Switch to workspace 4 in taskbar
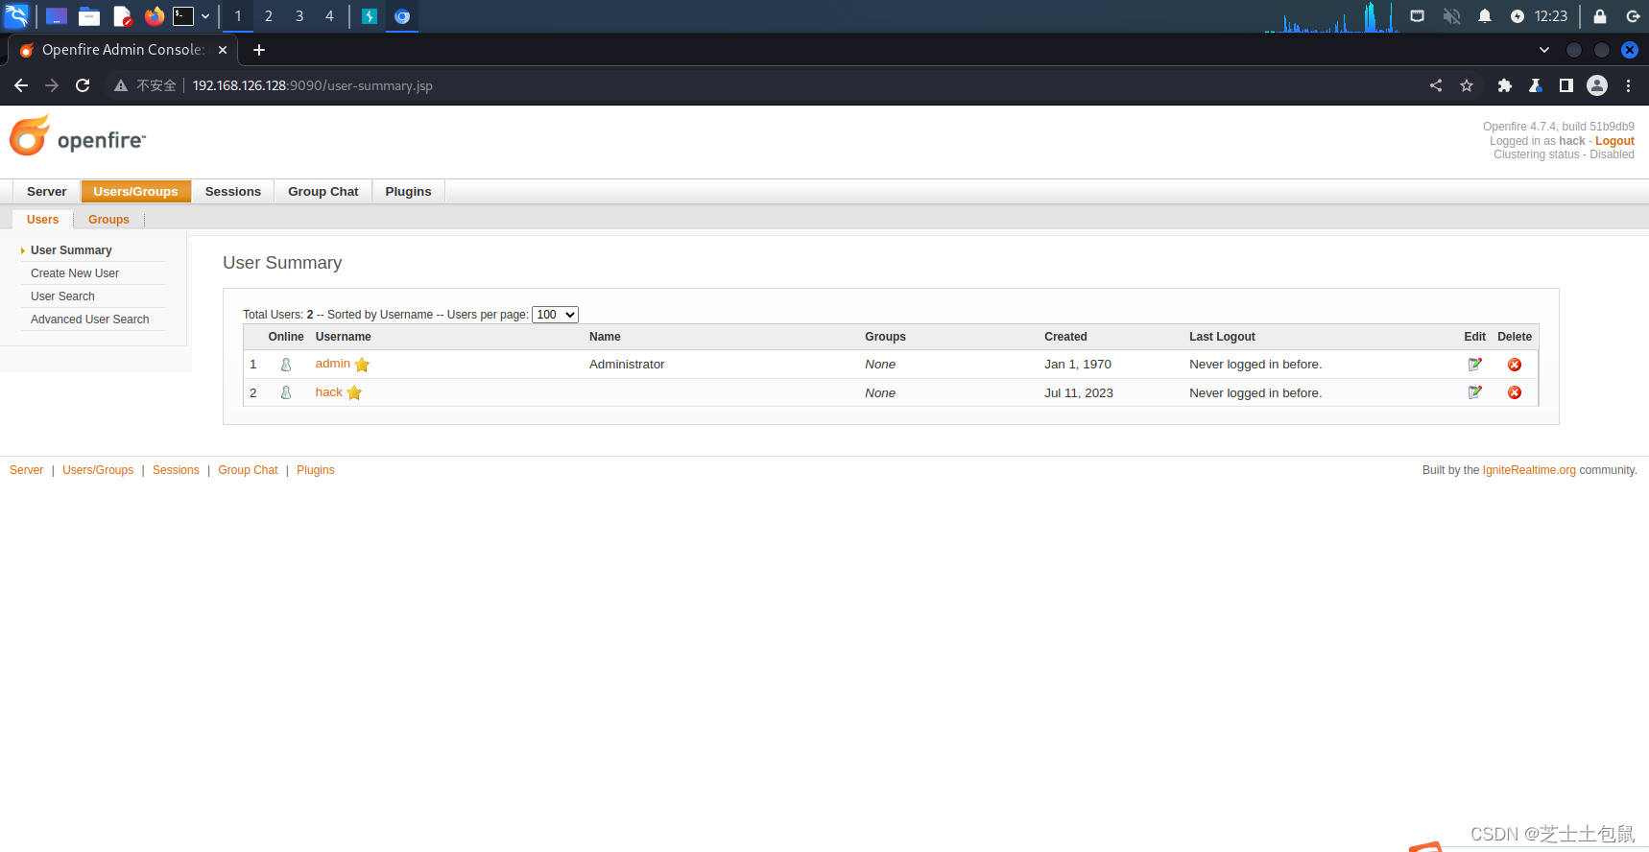This screenshot has height=852, width=1649. point(329,16)
